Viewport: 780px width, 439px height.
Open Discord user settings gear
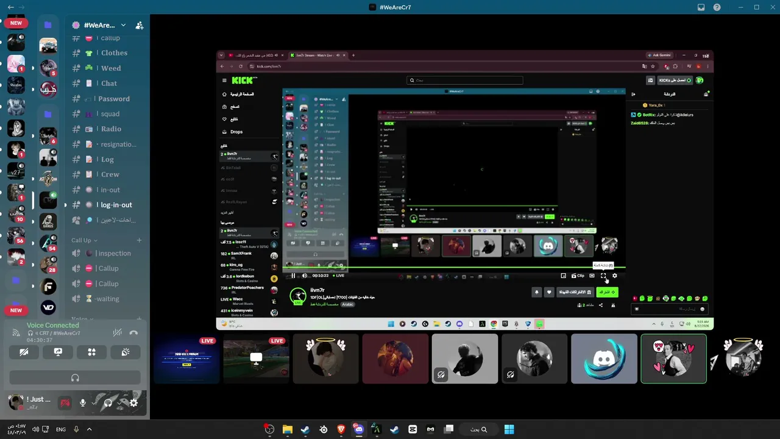[133, 403]
